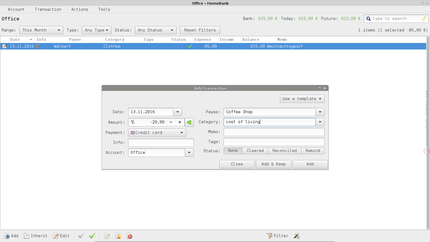
Task: Click the payment icon in Walmart row
Action: 38,46
